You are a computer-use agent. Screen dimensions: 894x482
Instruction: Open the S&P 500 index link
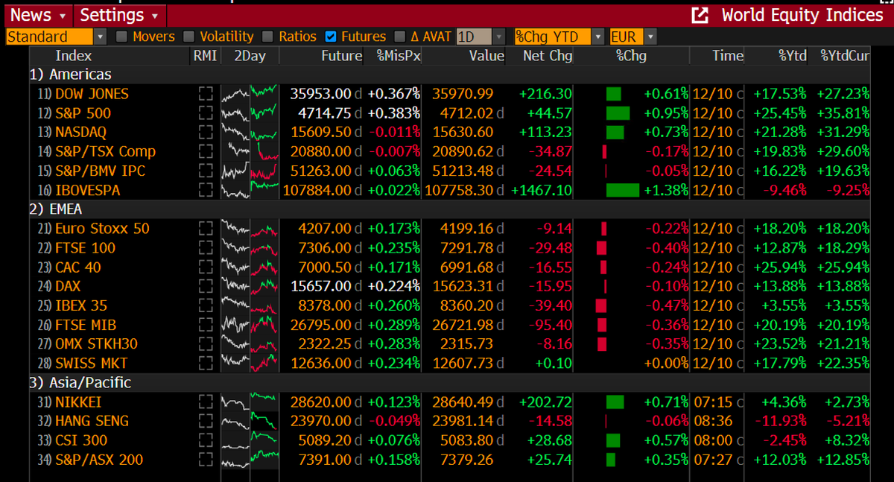tap(83, 113)
